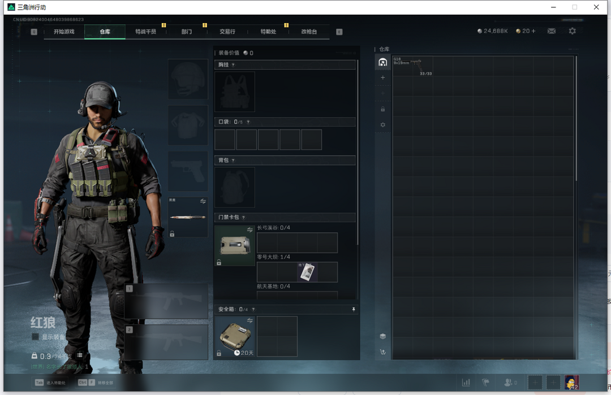611x395 pixels.
Task: Click the stack layers icon in storage sidebar
Action: coord(383,336)
